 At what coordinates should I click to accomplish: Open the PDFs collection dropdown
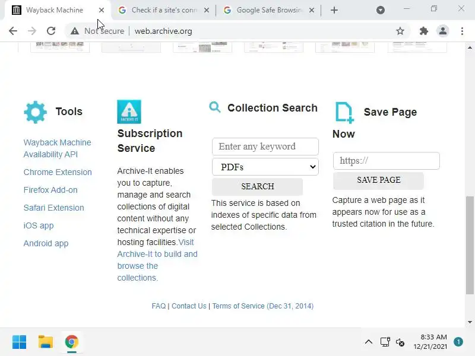point(265,167)
